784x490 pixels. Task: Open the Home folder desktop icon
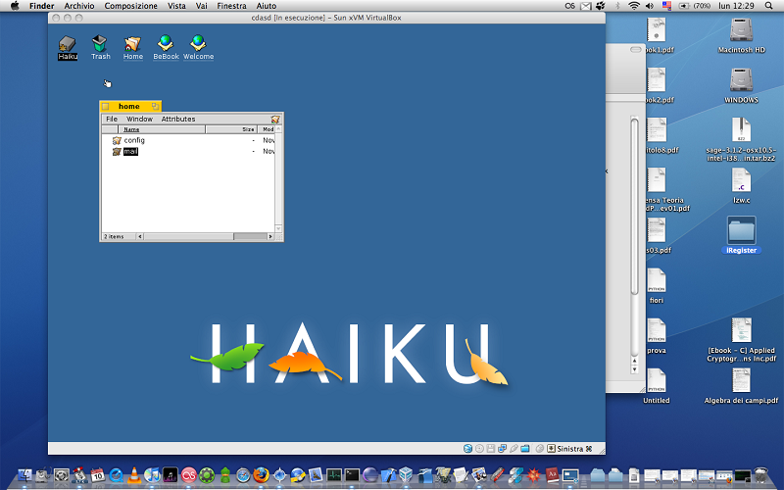pos(133,44)
